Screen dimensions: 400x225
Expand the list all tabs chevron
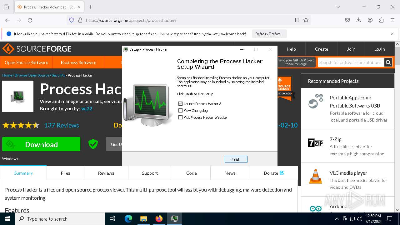338,7
